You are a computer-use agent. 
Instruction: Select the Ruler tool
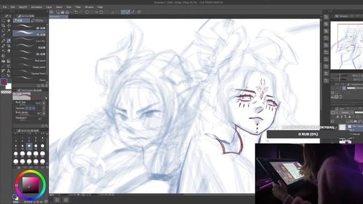coord(3,71)
